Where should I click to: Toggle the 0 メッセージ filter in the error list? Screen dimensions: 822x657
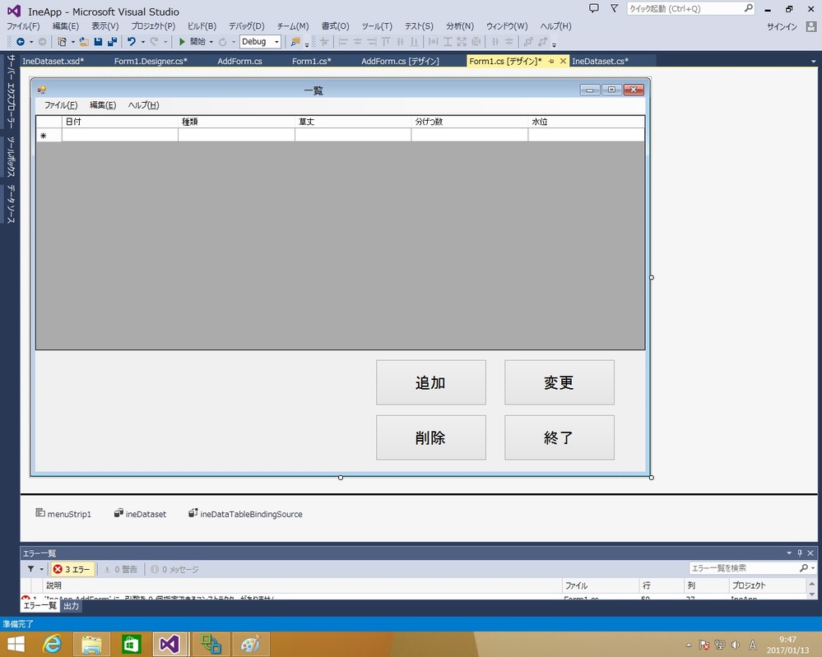click(174, 568)
